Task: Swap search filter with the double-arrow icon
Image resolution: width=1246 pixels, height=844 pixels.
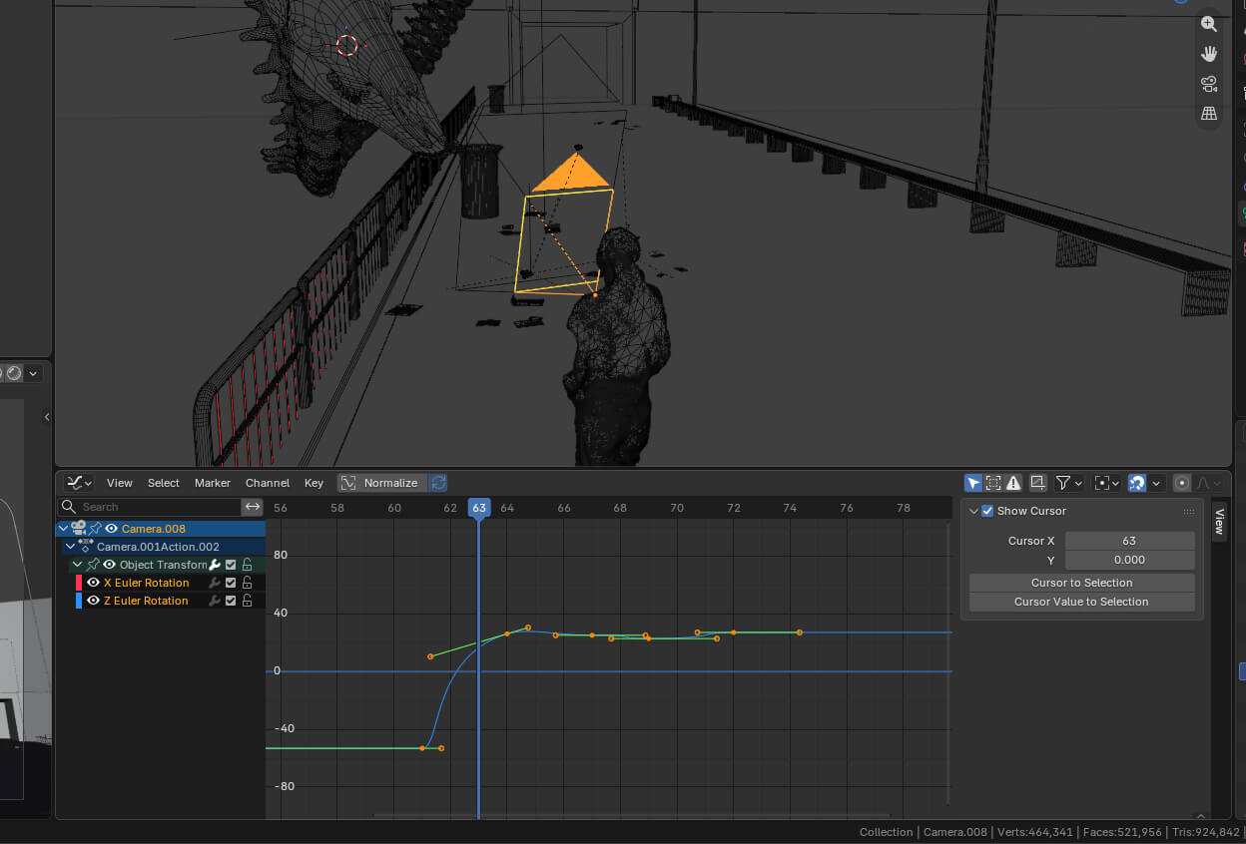Action: pos(253,507)
